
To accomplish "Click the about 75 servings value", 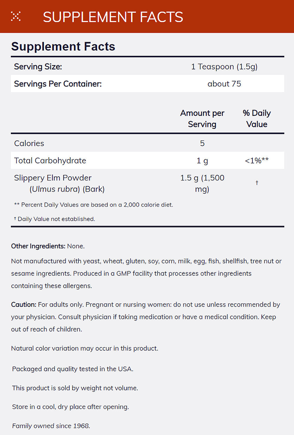I will [224, 84].
